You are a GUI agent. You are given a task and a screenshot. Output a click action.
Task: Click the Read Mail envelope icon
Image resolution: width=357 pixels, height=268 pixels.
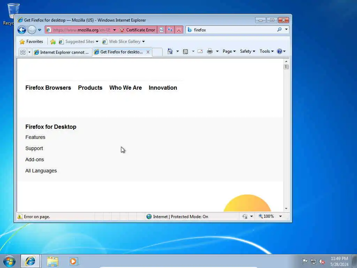[200, 51]
